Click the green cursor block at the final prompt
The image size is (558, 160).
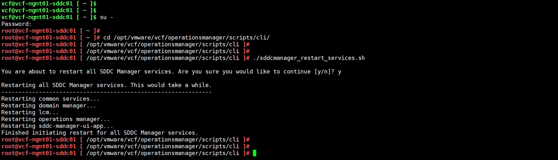click(x=254, y=153)
